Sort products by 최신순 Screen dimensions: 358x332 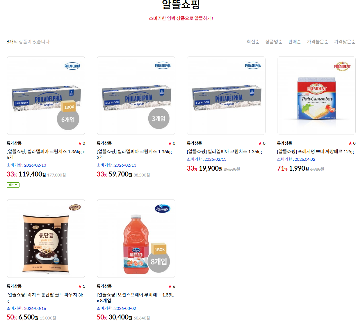[x=253, y=42]
